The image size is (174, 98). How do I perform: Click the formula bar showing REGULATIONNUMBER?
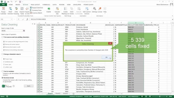pos(101,19)
